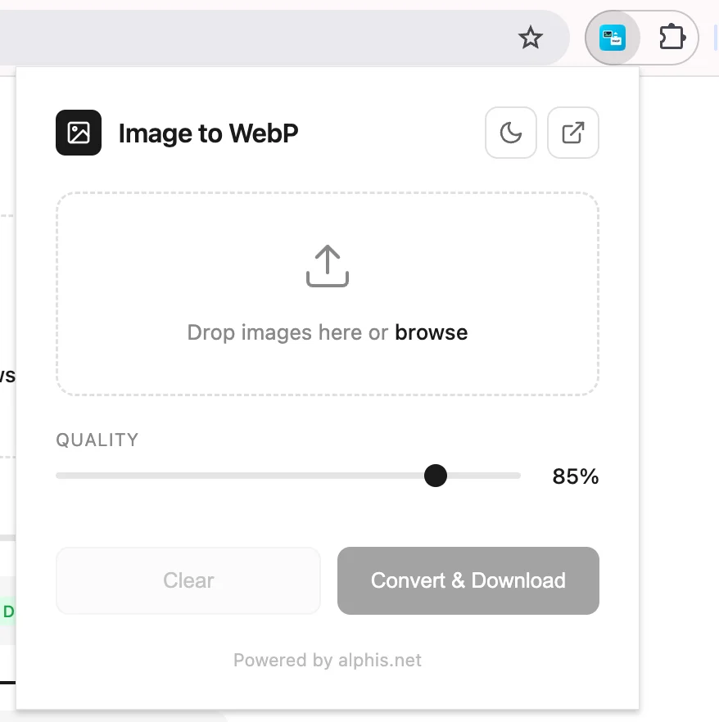Click the quality slider handle

[436, 476]
